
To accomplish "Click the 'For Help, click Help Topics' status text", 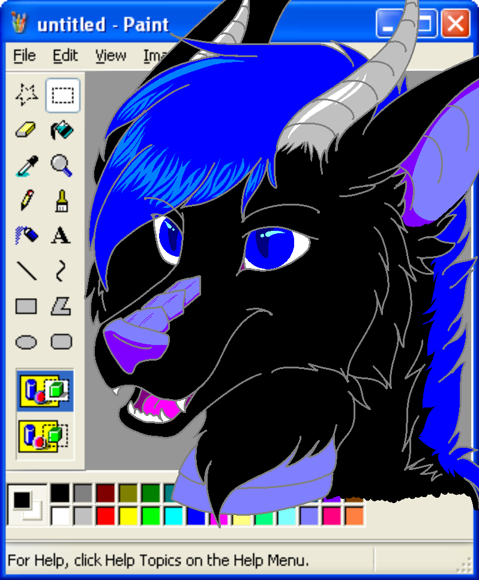I will (x=158, y=560).
